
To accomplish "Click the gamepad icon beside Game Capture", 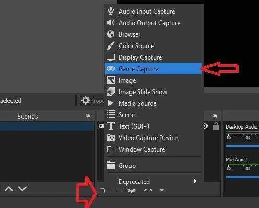I will tap(111, 68).
